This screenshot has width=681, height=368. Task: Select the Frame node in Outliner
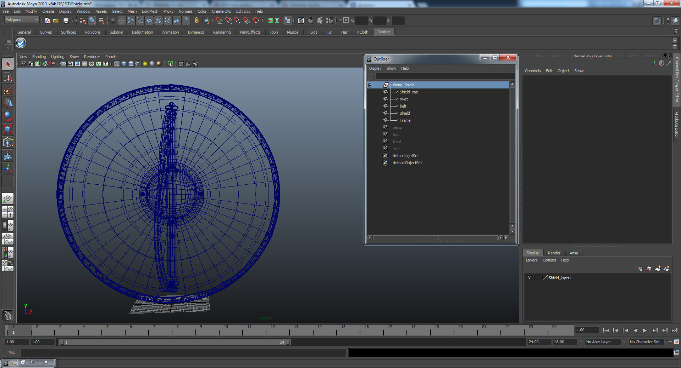(x=405, y=120)
